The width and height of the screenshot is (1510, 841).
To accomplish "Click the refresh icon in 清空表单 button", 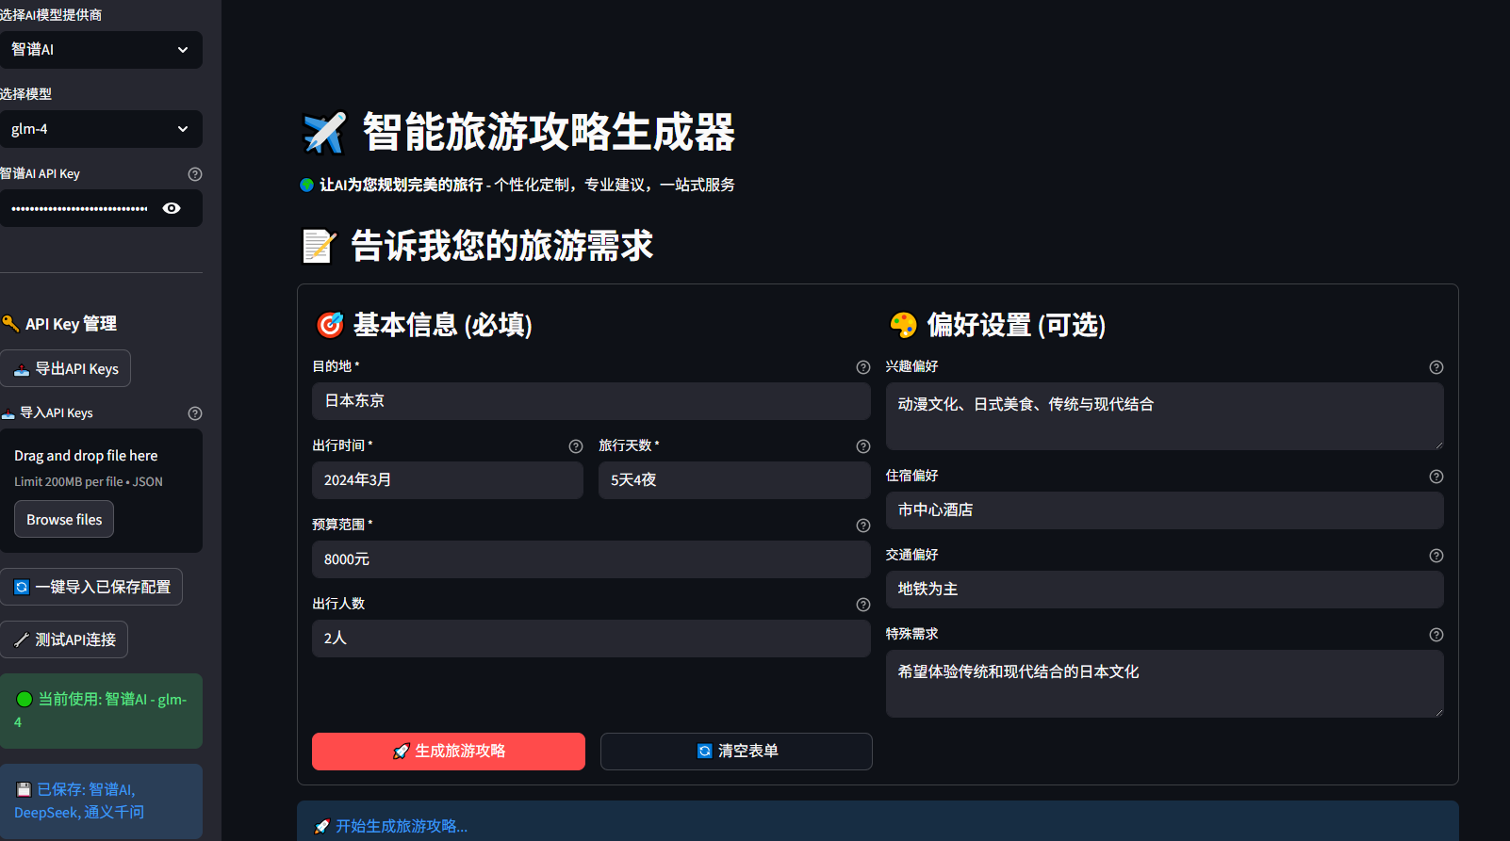I will click(704, 752).
